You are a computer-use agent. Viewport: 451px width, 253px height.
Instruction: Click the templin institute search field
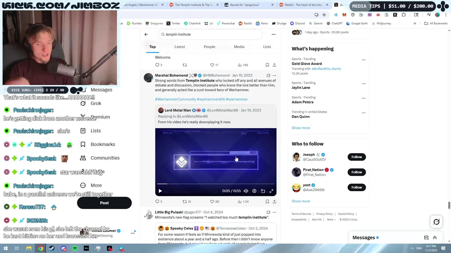point(210,34)
